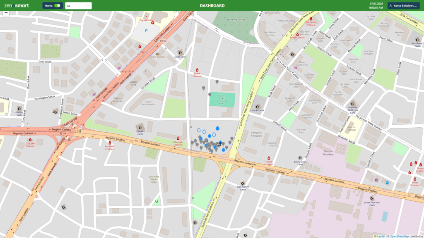The width and height of the screenshot is (424, 238).
Task: Click the Mürsemen Camii mosque icon
Action: pos(417,40)
